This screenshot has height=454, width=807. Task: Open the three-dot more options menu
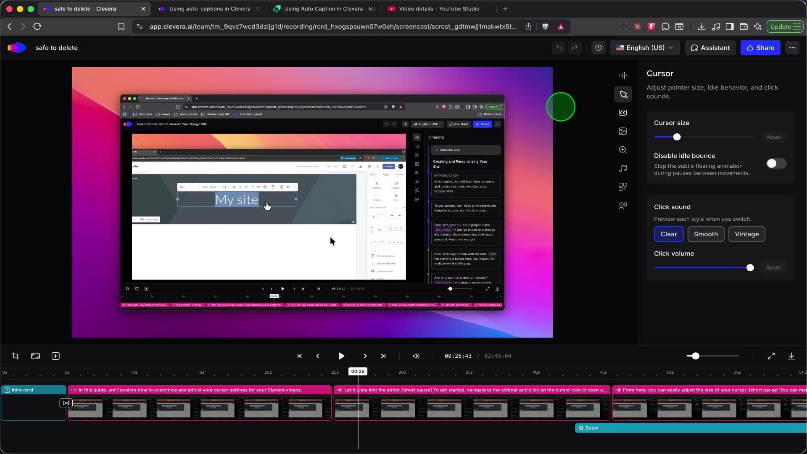click(792, 48)
